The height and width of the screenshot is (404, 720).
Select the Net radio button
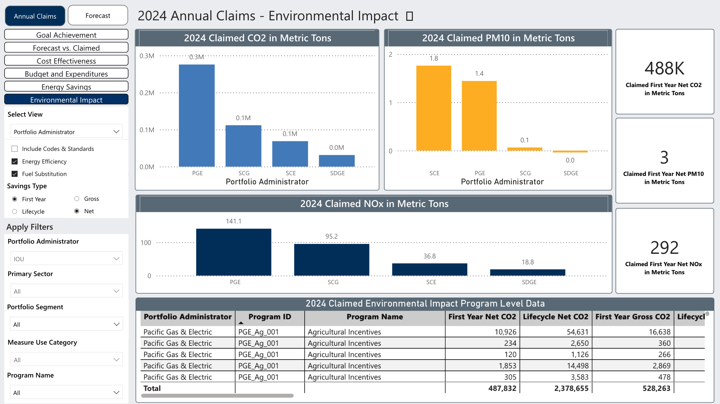tap(77, 211)
